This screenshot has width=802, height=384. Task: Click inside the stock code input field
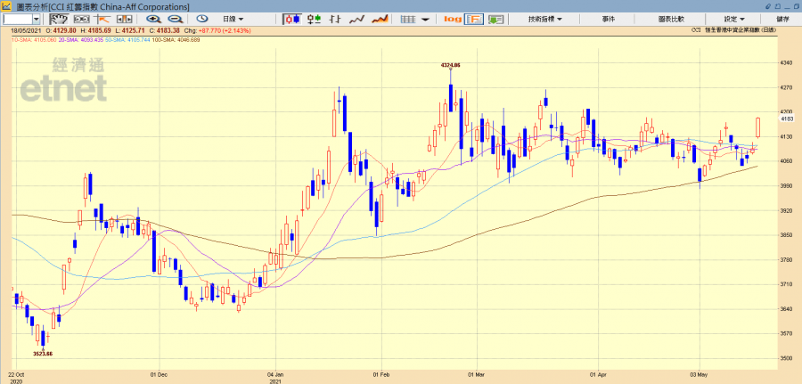click(x=16, y=19)
